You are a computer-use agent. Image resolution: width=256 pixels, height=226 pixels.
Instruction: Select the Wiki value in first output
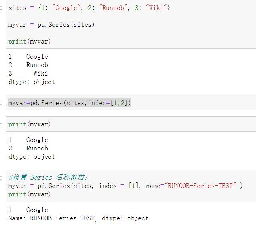40,73
